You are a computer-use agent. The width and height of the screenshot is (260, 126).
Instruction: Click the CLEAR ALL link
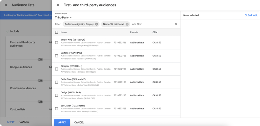click(251, 15)
